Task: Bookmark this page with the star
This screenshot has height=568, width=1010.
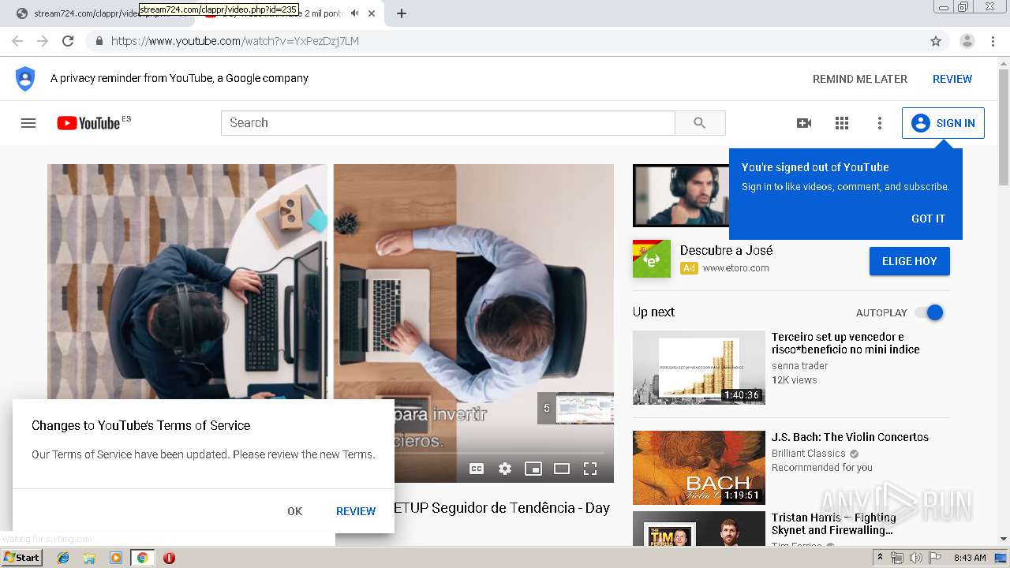Action: 936,41
